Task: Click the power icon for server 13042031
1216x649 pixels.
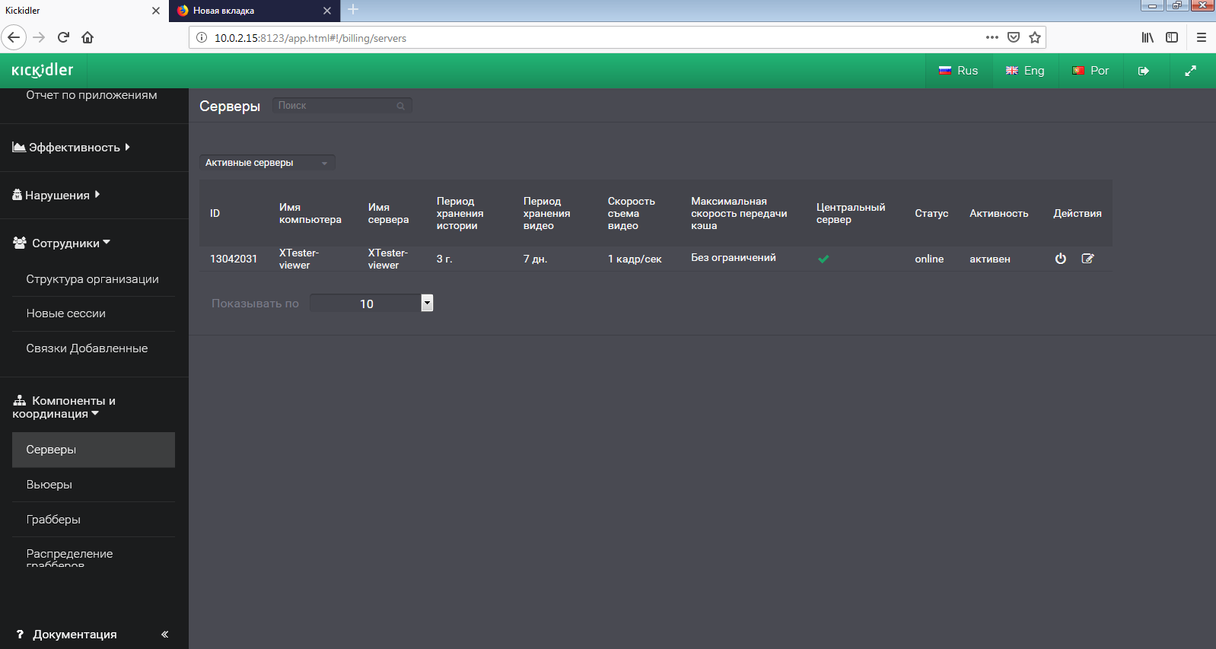Action: pyautogui.click(x=1060, y=259)
